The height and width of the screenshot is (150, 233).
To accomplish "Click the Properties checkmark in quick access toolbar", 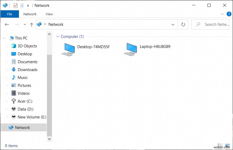I will [15, 6].
